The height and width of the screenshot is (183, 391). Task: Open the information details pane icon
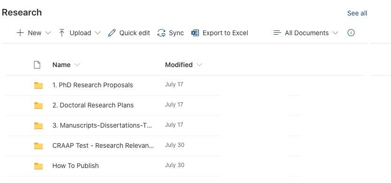(x=351, y=33)
